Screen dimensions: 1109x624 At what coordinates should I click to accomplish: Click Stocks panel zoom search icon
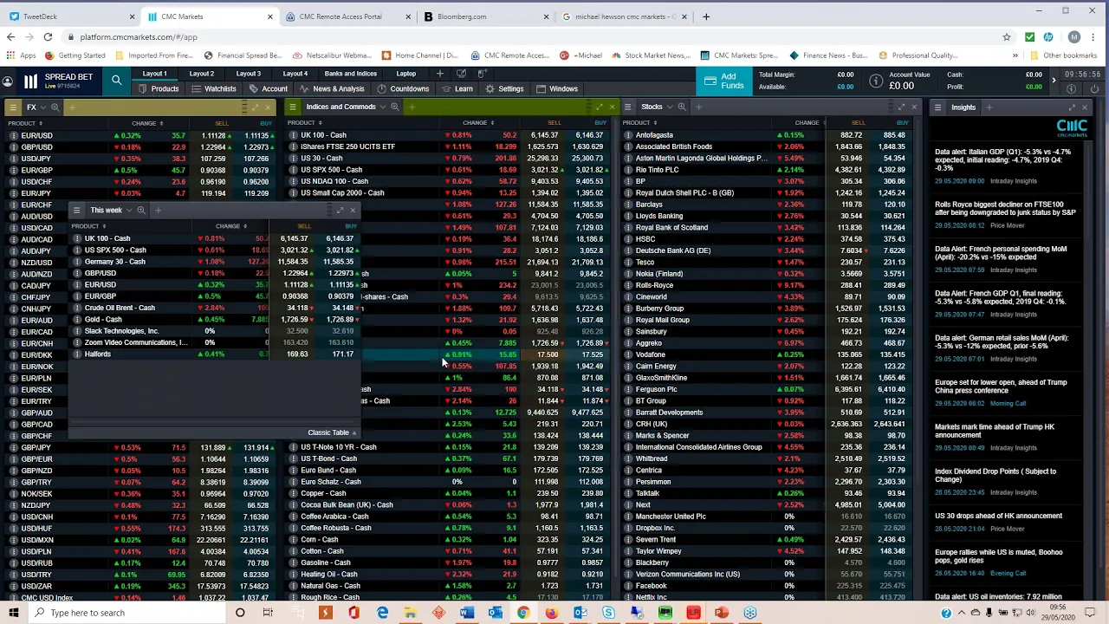pyautogui.click(x=682, y=107)
